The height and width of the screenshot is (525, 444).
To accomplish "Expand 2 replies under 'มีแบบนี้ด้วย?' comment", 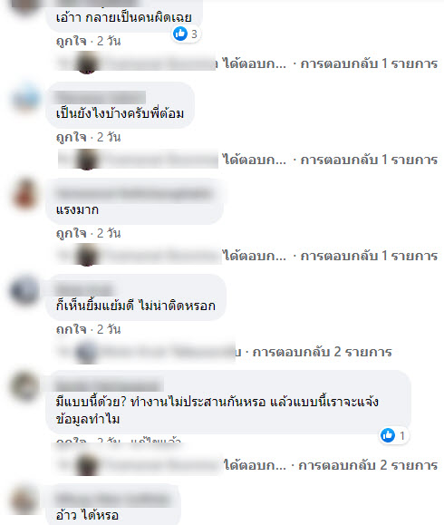I will pos(368,465).
